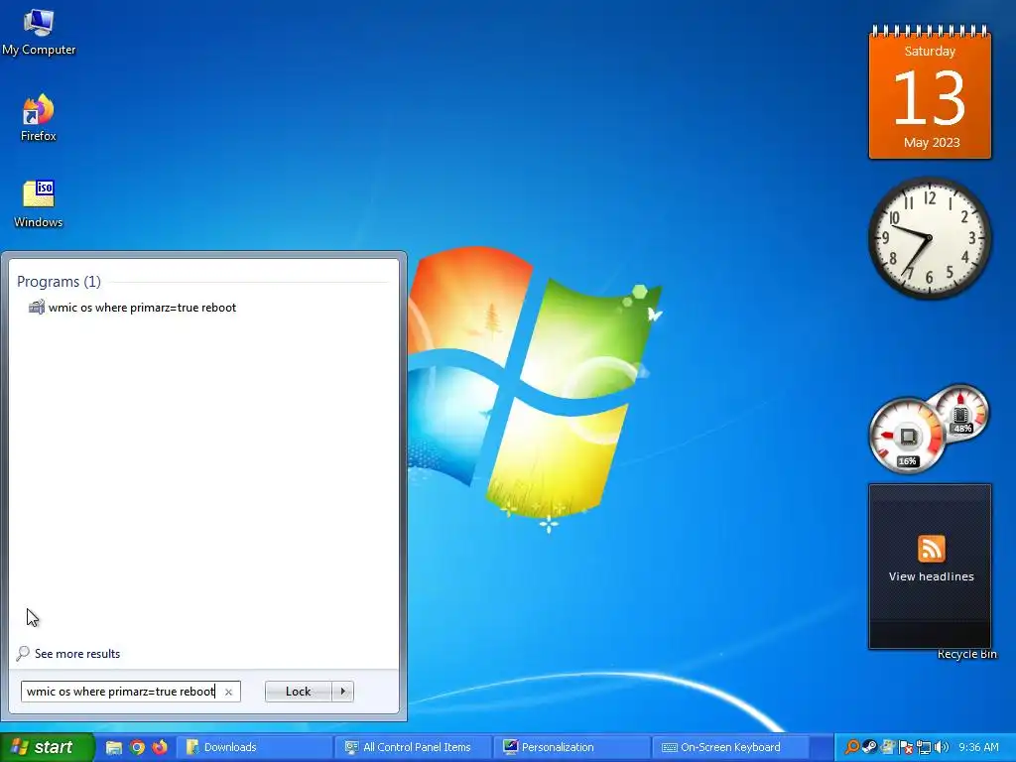Click the memory gauge showing 48%
The image size is (1016, 762).
coord(962,412)
